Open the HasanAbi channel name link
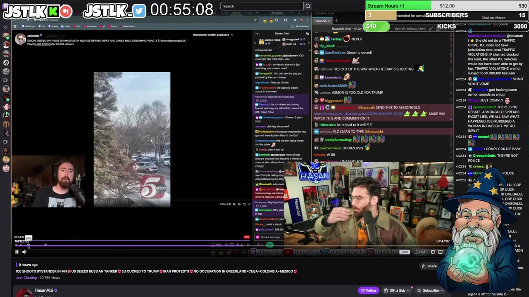 pos(44,290)
